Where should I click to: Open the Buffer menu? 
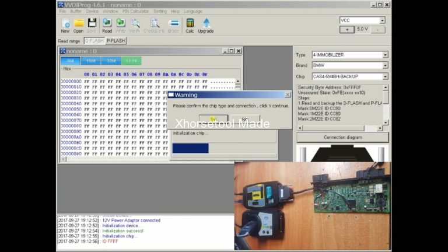click(76, 11)
